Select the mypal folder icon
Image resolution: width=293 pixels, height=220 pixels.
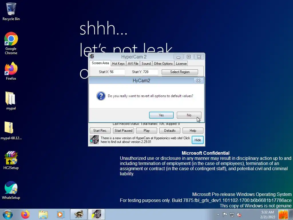(x=11, y=101)
